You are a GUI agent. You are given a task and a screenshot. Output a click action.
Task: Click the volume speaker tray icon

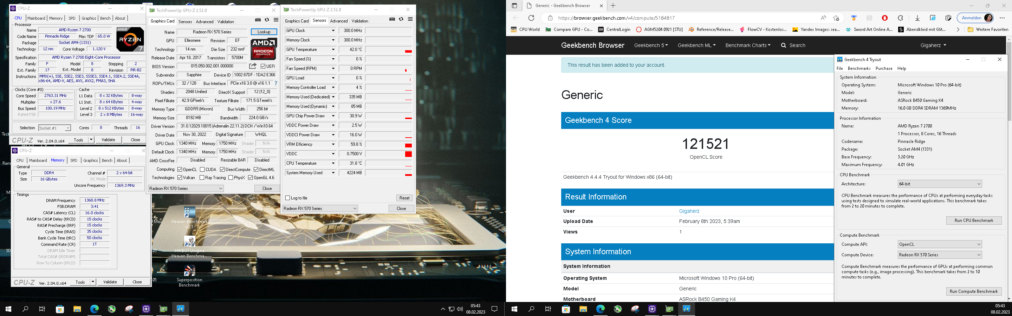pos(460,309)
